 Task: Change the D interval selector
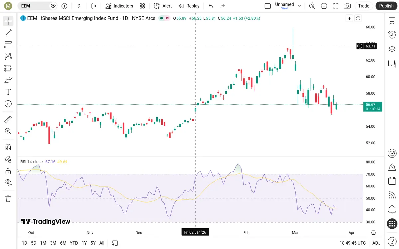pos(79,6)
